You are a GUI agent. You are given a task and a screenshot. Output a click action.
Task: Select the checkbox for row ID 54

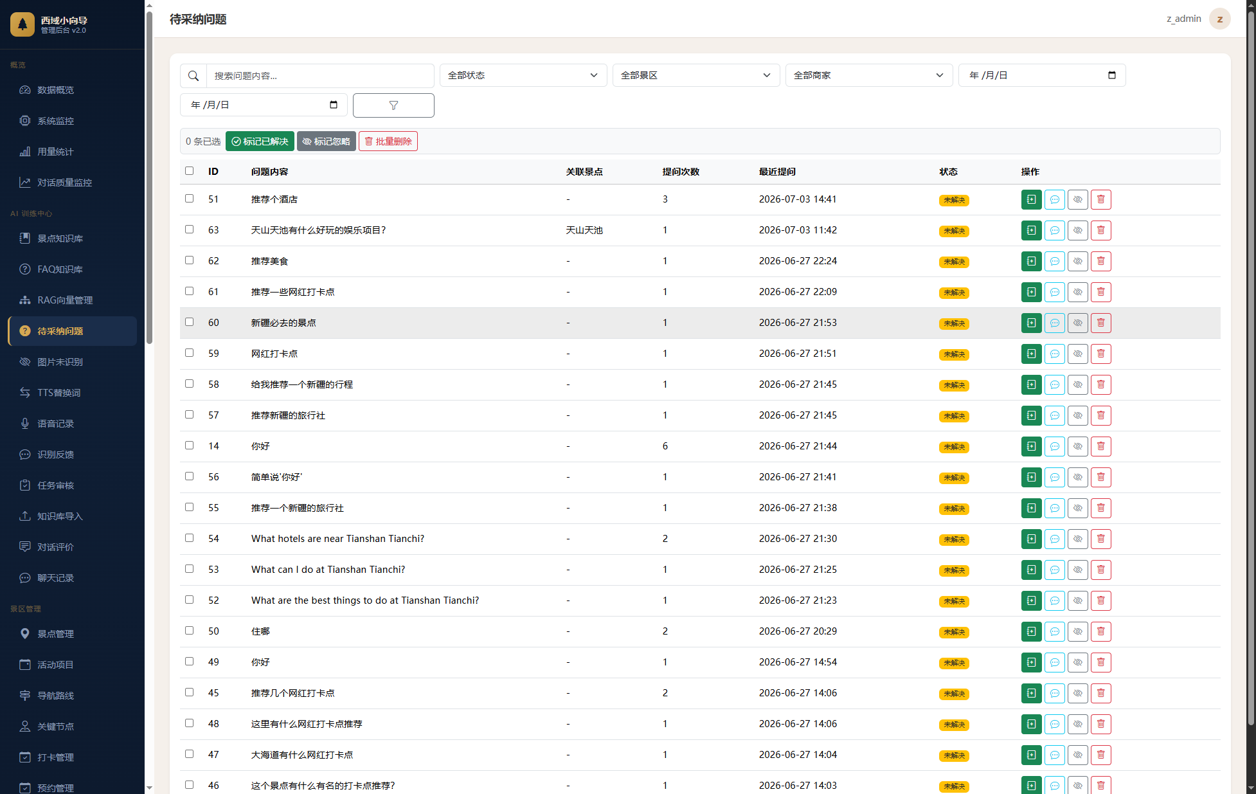click(x=189, y=538)
